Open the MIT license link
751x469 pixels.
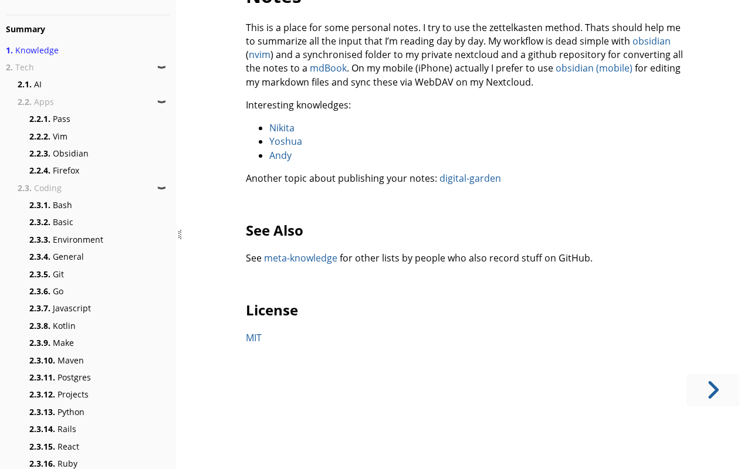point(253,338)
